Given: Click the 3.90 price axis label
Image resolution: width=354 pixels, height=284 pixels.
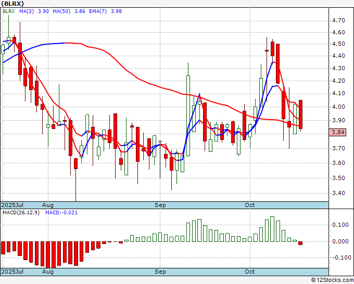Looking at the screenshot, I should coord(338,120).
